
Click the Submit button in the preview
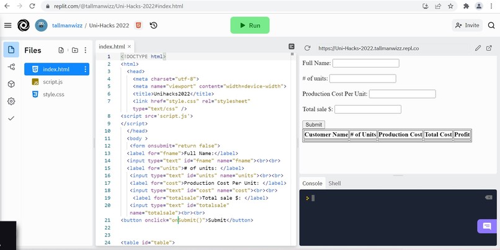click(313, 124)
